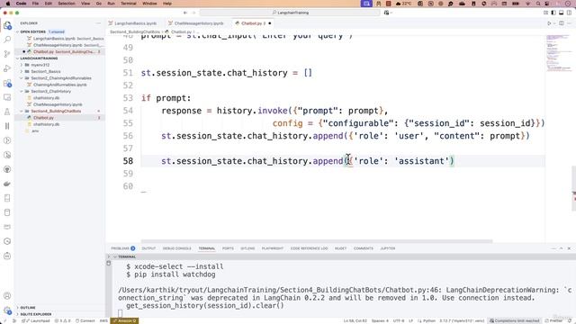Open the Apple menu
Screen dimensions: 576x324
point(8,4)
